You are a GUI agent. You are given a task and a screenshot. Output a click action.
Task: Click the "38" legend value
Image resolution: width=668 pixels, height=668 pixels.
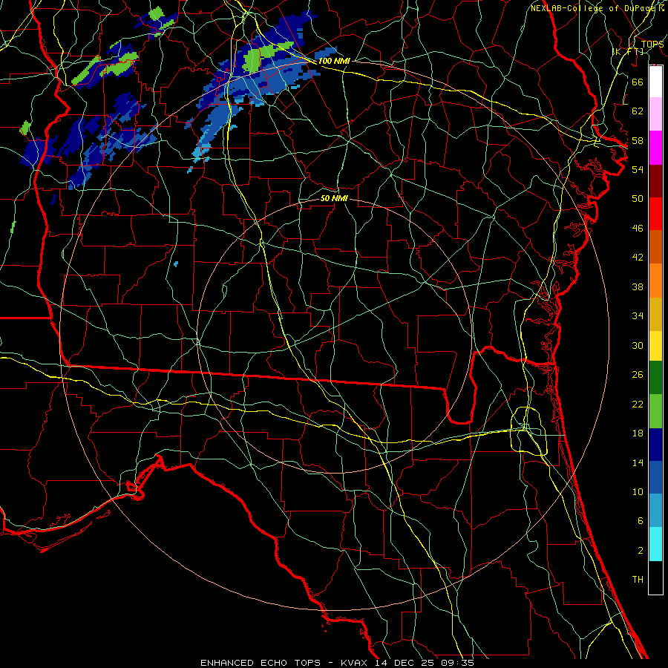(x=638, y=286)
